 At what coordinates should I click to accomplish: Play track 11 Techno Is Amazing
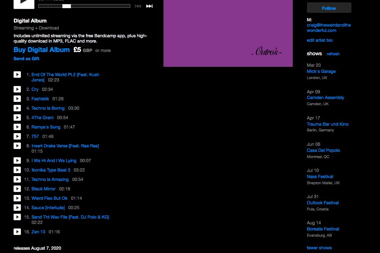point(17,179)
